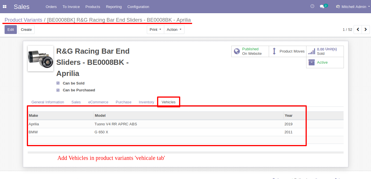
Task: Select the Tuono V4 RR APRC ABS cell
Action: pyautogui.click(x=188, y=124)
